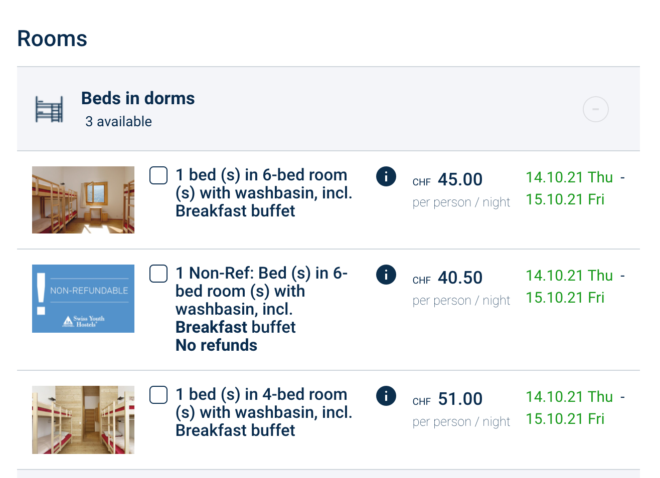Click the Non-Ref 6-bed room title text
The image size is (660, 478).
pyautogui.click(x=261, y=300)
